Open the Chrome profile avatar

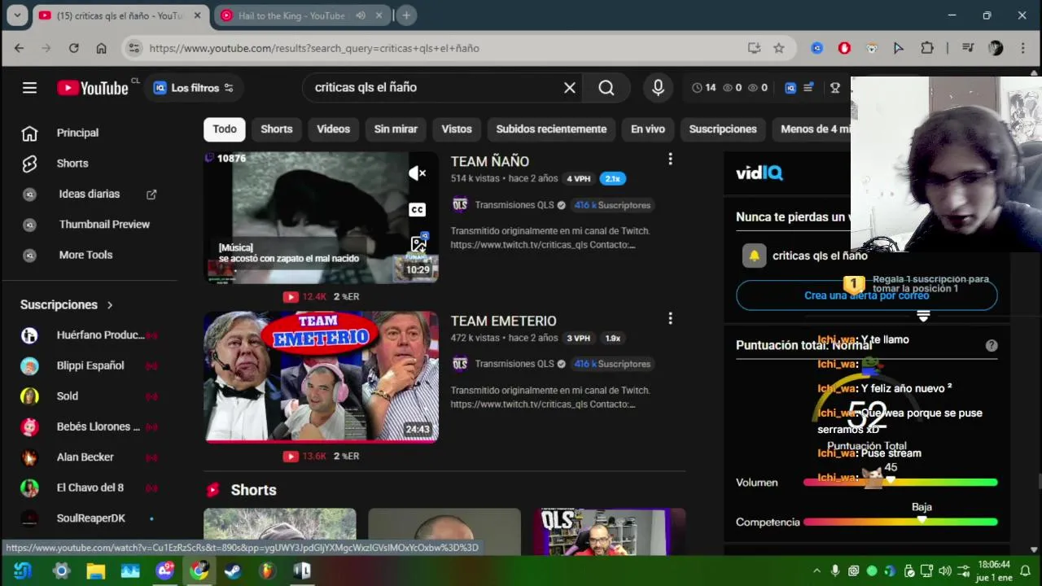pos(996,48)
